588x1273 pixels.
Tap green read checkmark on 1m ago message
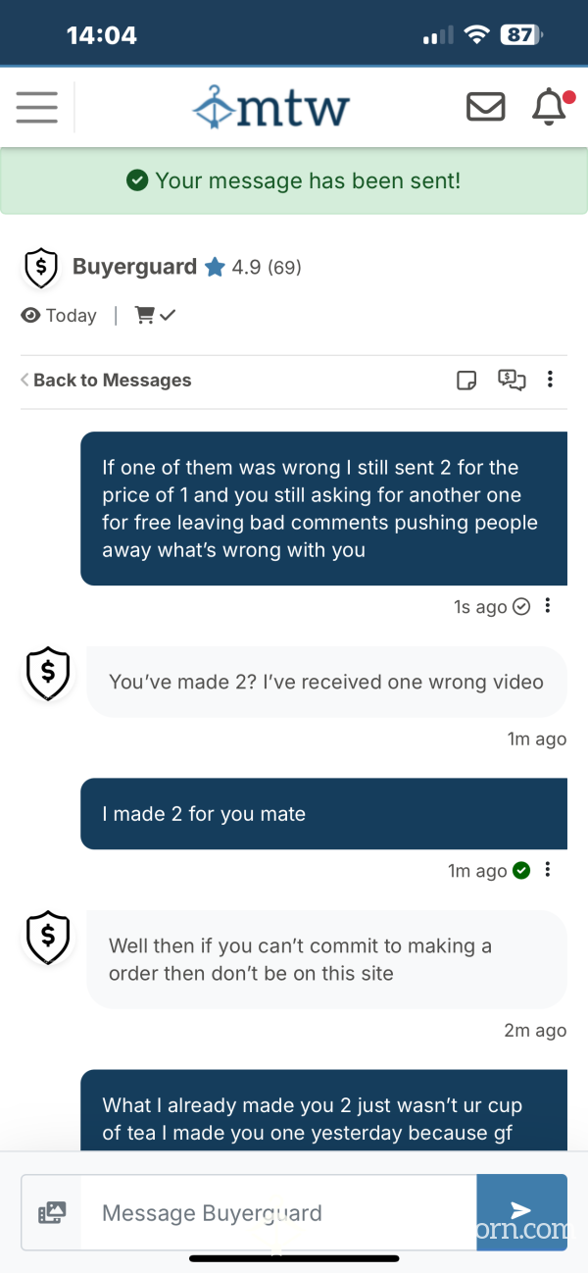pyautogui.click(x=521, y=870)
